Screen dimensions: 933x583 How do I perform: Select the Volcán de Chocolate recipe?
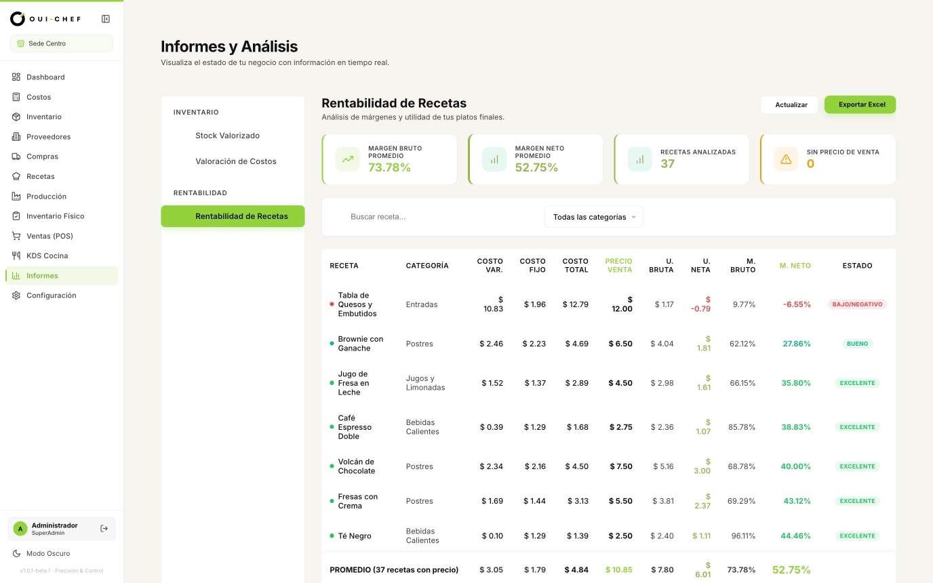(357, 466)
